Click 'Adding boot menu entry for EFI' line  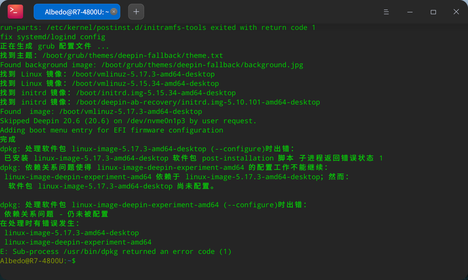click(112, 130)
